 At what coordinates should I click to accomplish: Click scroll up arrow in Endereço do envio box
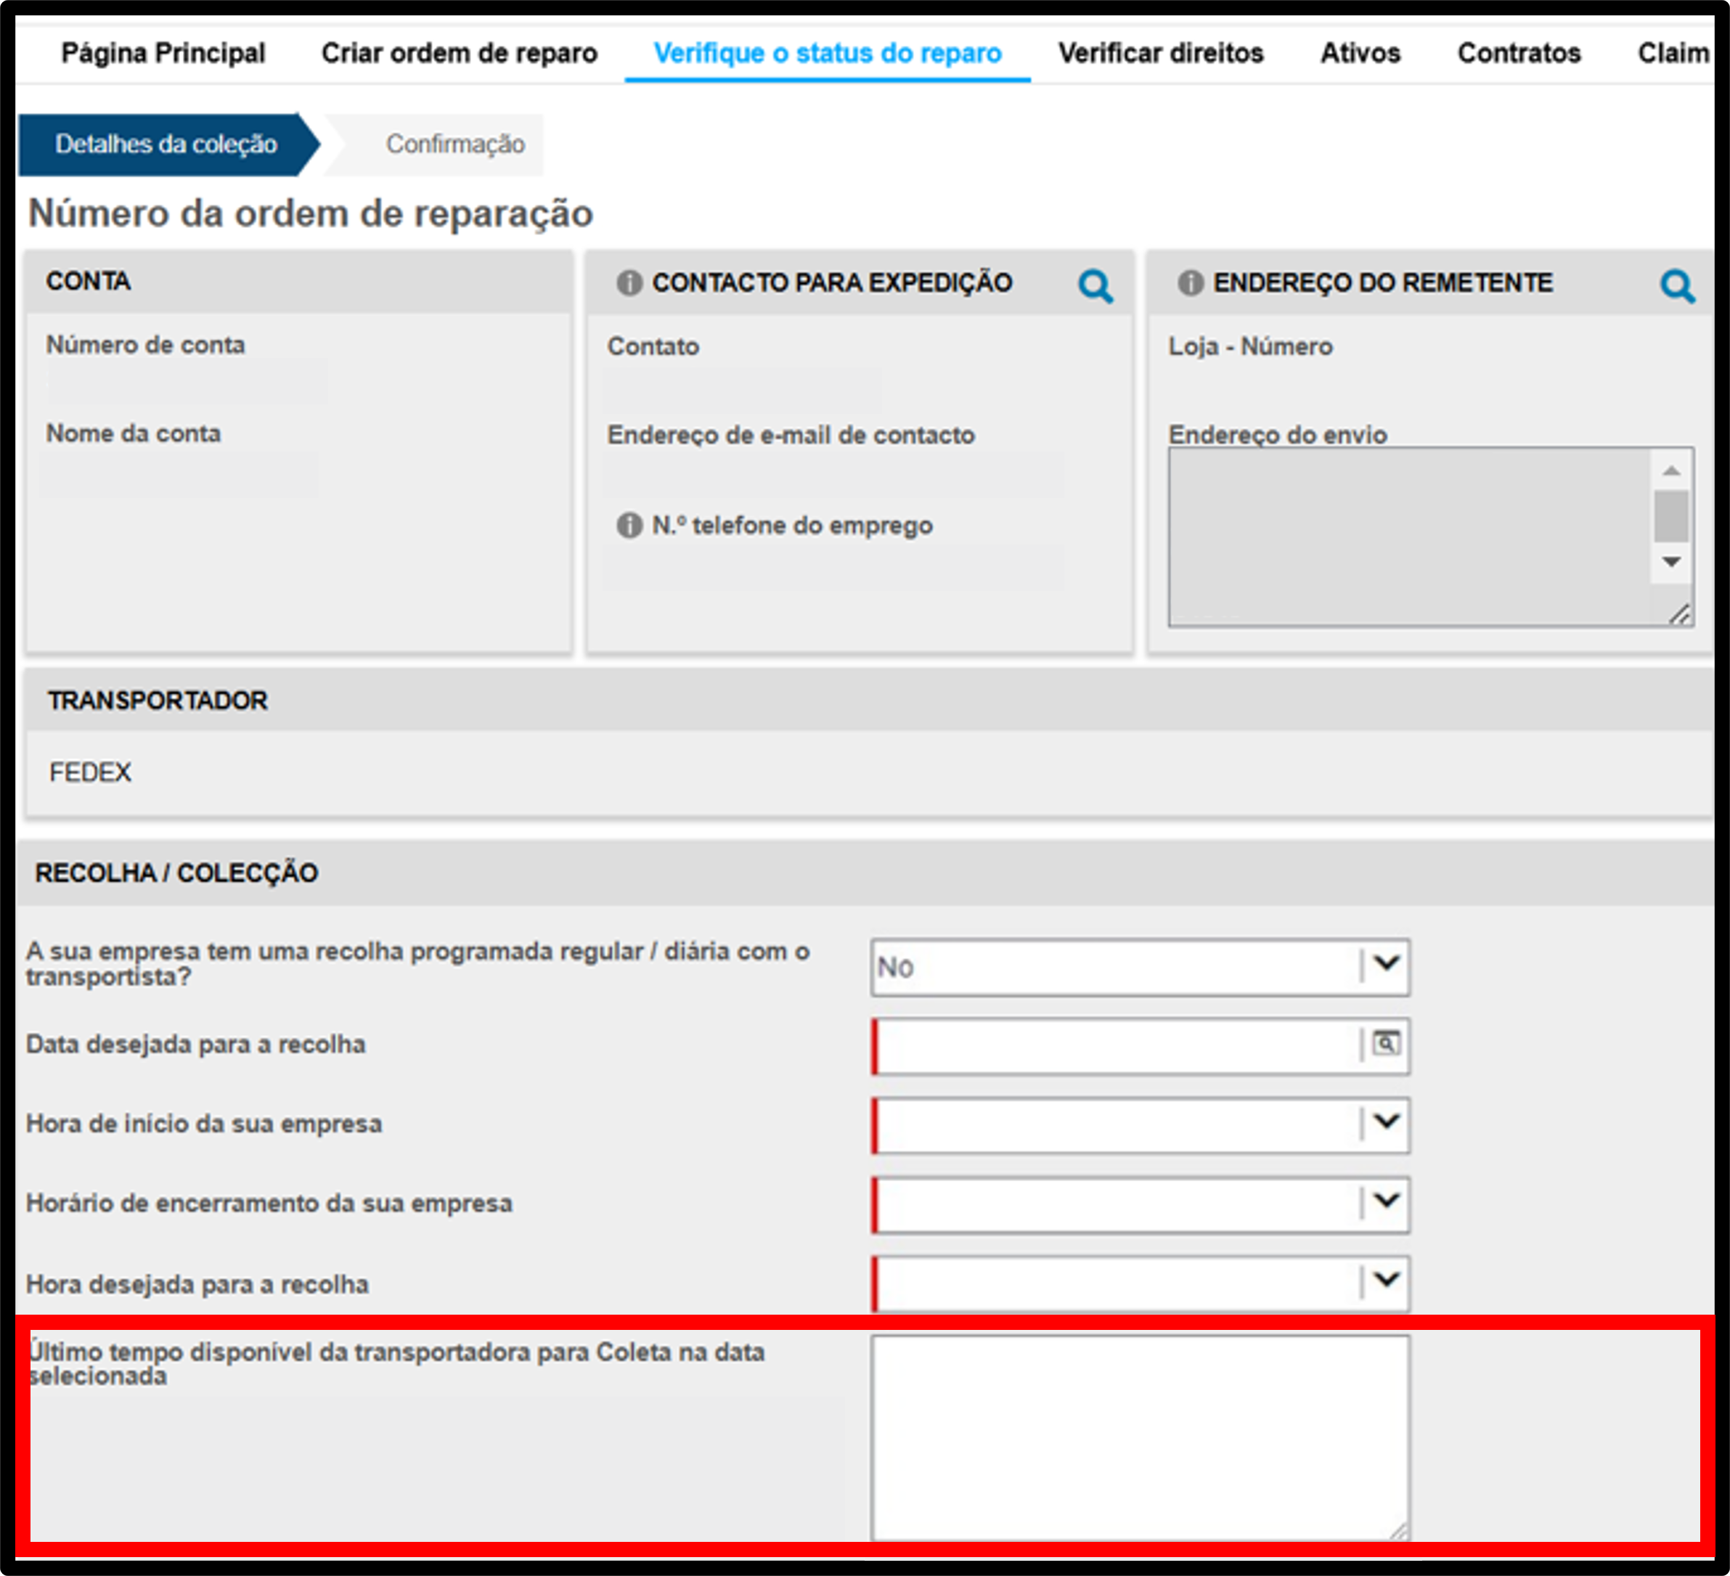pos(1670,470)
